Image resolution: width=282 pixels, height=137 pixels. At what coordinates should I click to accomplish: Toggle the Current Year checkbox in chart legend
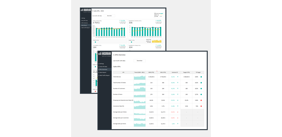coord(155,13)
